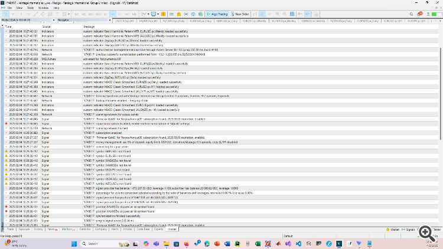
Task: Select the Fibonacci lines tool
Action: [50, 14]
